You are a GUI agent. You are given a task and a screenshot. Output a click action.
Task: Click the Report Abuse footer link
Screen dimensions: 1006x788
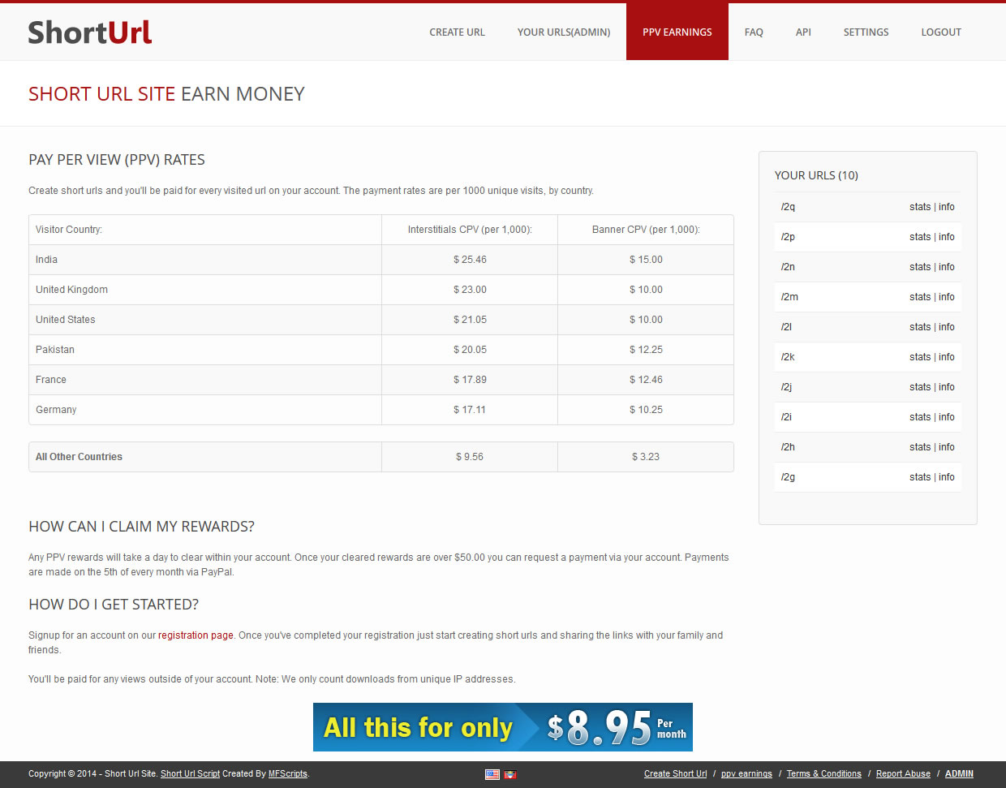[903, 774]
